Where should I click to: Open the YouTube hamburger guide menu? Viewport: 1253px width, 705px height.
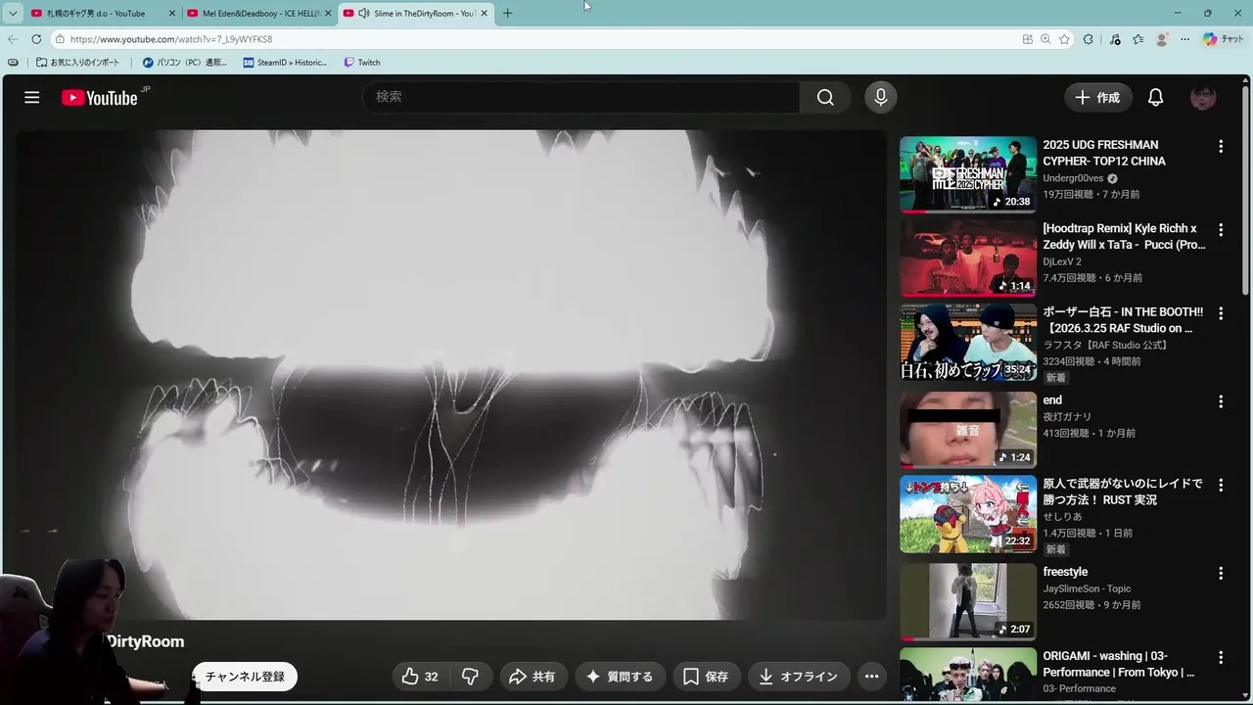click(x=31, y=97)
